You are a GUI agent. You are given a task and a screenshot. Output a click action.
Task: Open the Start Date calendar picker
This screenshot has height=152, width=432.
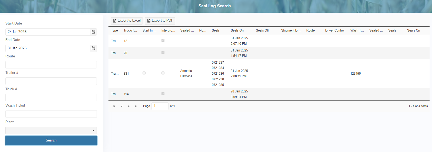click(x=93, y=32)
